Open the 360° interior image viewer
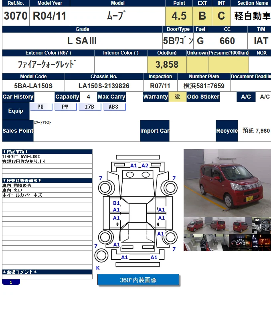The width and height of the screenshot is (271, 309). (x=138, y=280)
